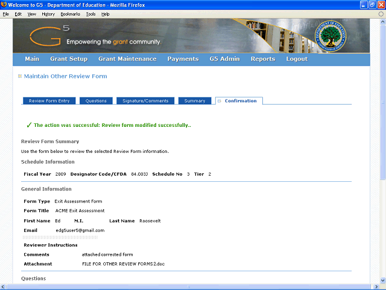Open the Tools menu

pyautogui.click(x=91, y=14)
